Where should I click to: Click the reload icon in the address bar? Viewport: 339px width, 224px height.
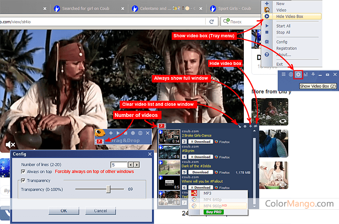pos(211,22)
